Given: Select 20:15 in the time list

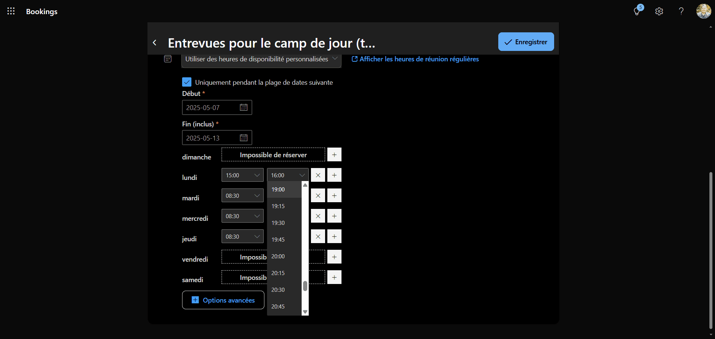Looking at the screenshot, I should [284, 273].
